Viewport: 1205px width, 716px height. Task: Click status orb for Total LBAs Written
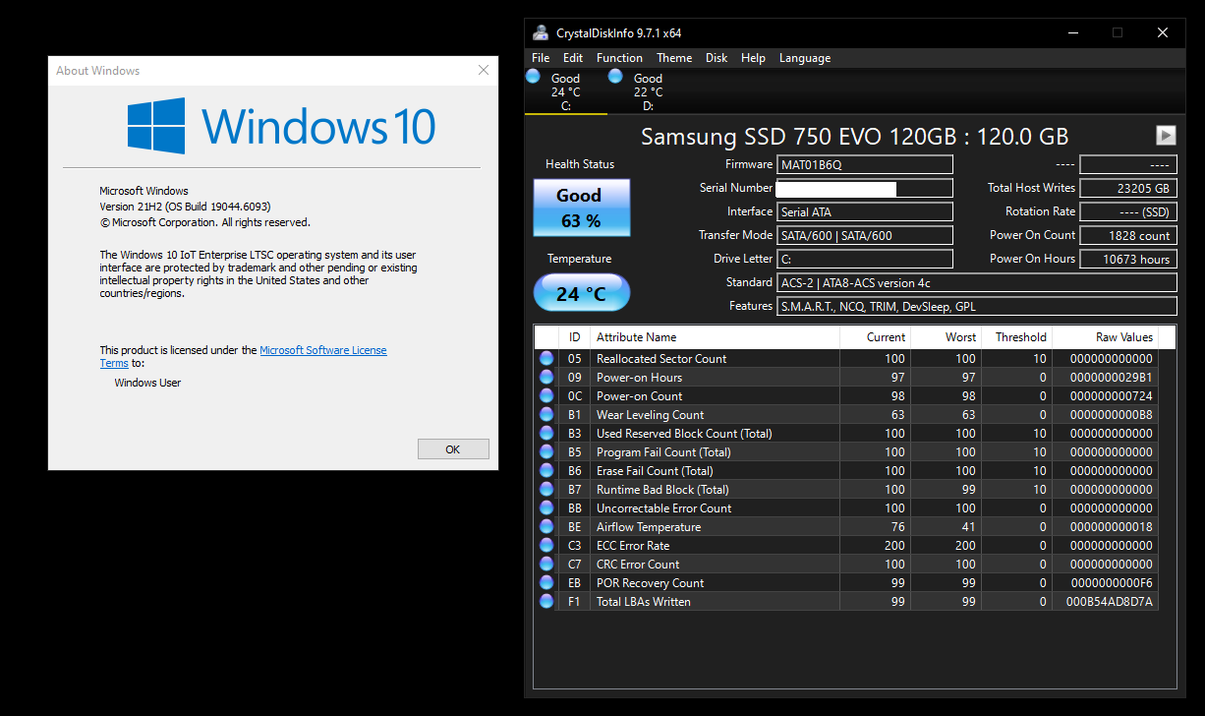(546, 602)
